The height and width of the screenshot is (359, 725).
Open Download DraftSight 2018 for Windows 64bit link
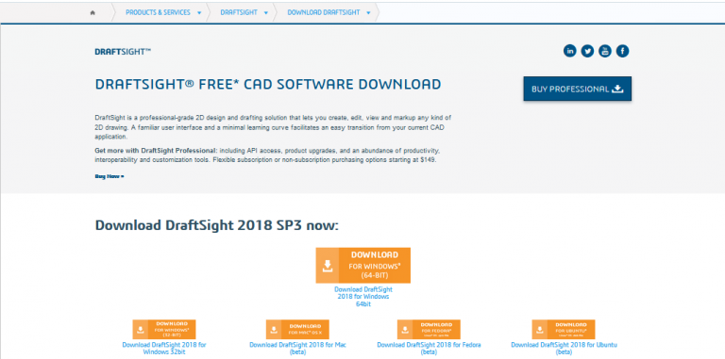pos(362,297)
